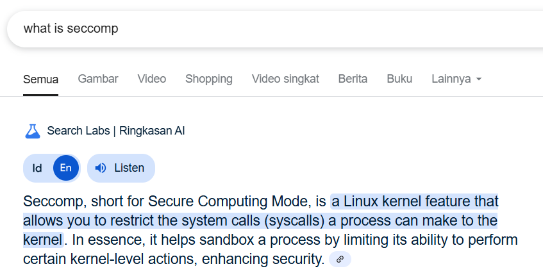The image size is (543, 280).
Task: Click the Search Labs flask icon
Action: [x=32, y=131]
